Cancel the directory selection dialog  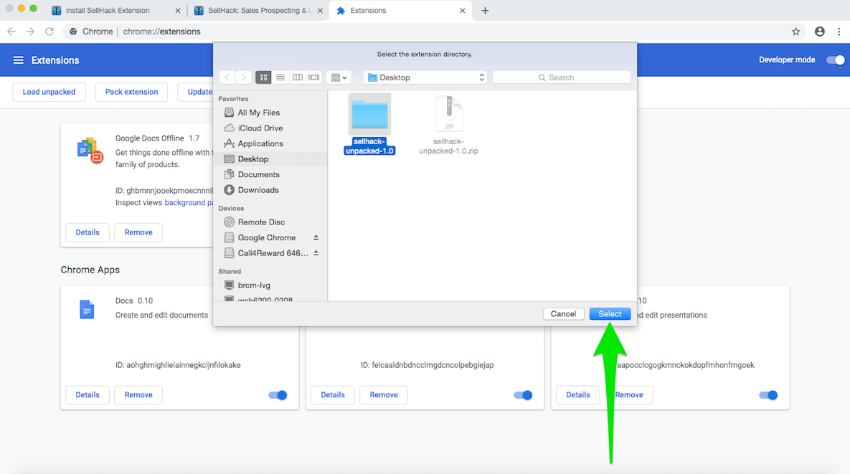pos(563,314)
